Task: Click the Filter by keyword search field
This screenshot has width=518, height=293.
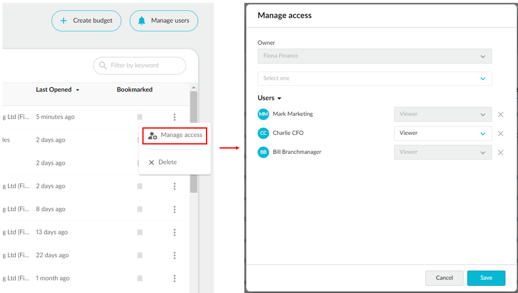Action: click(x=139, y=66)
